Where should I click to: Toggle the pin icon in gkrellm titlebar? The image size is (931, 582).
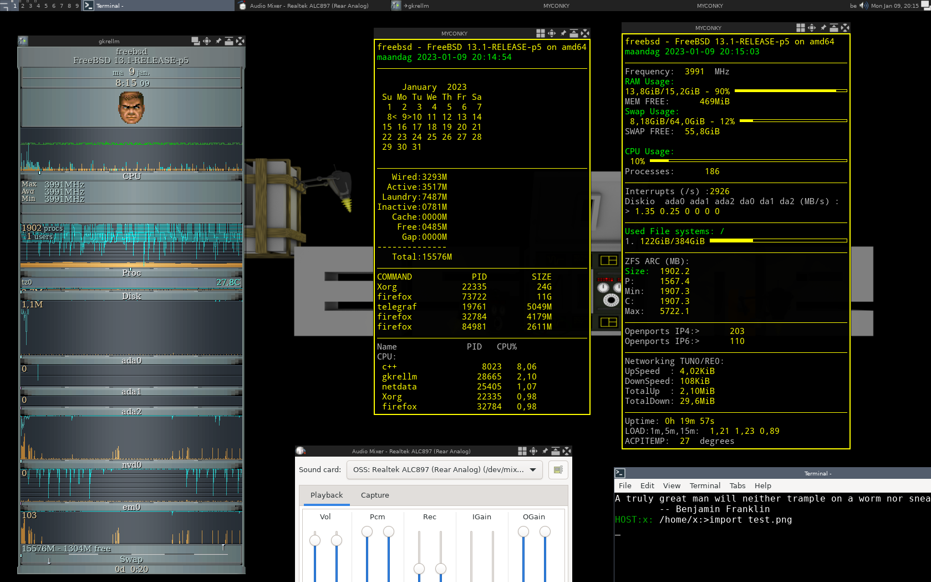(218, 41)
